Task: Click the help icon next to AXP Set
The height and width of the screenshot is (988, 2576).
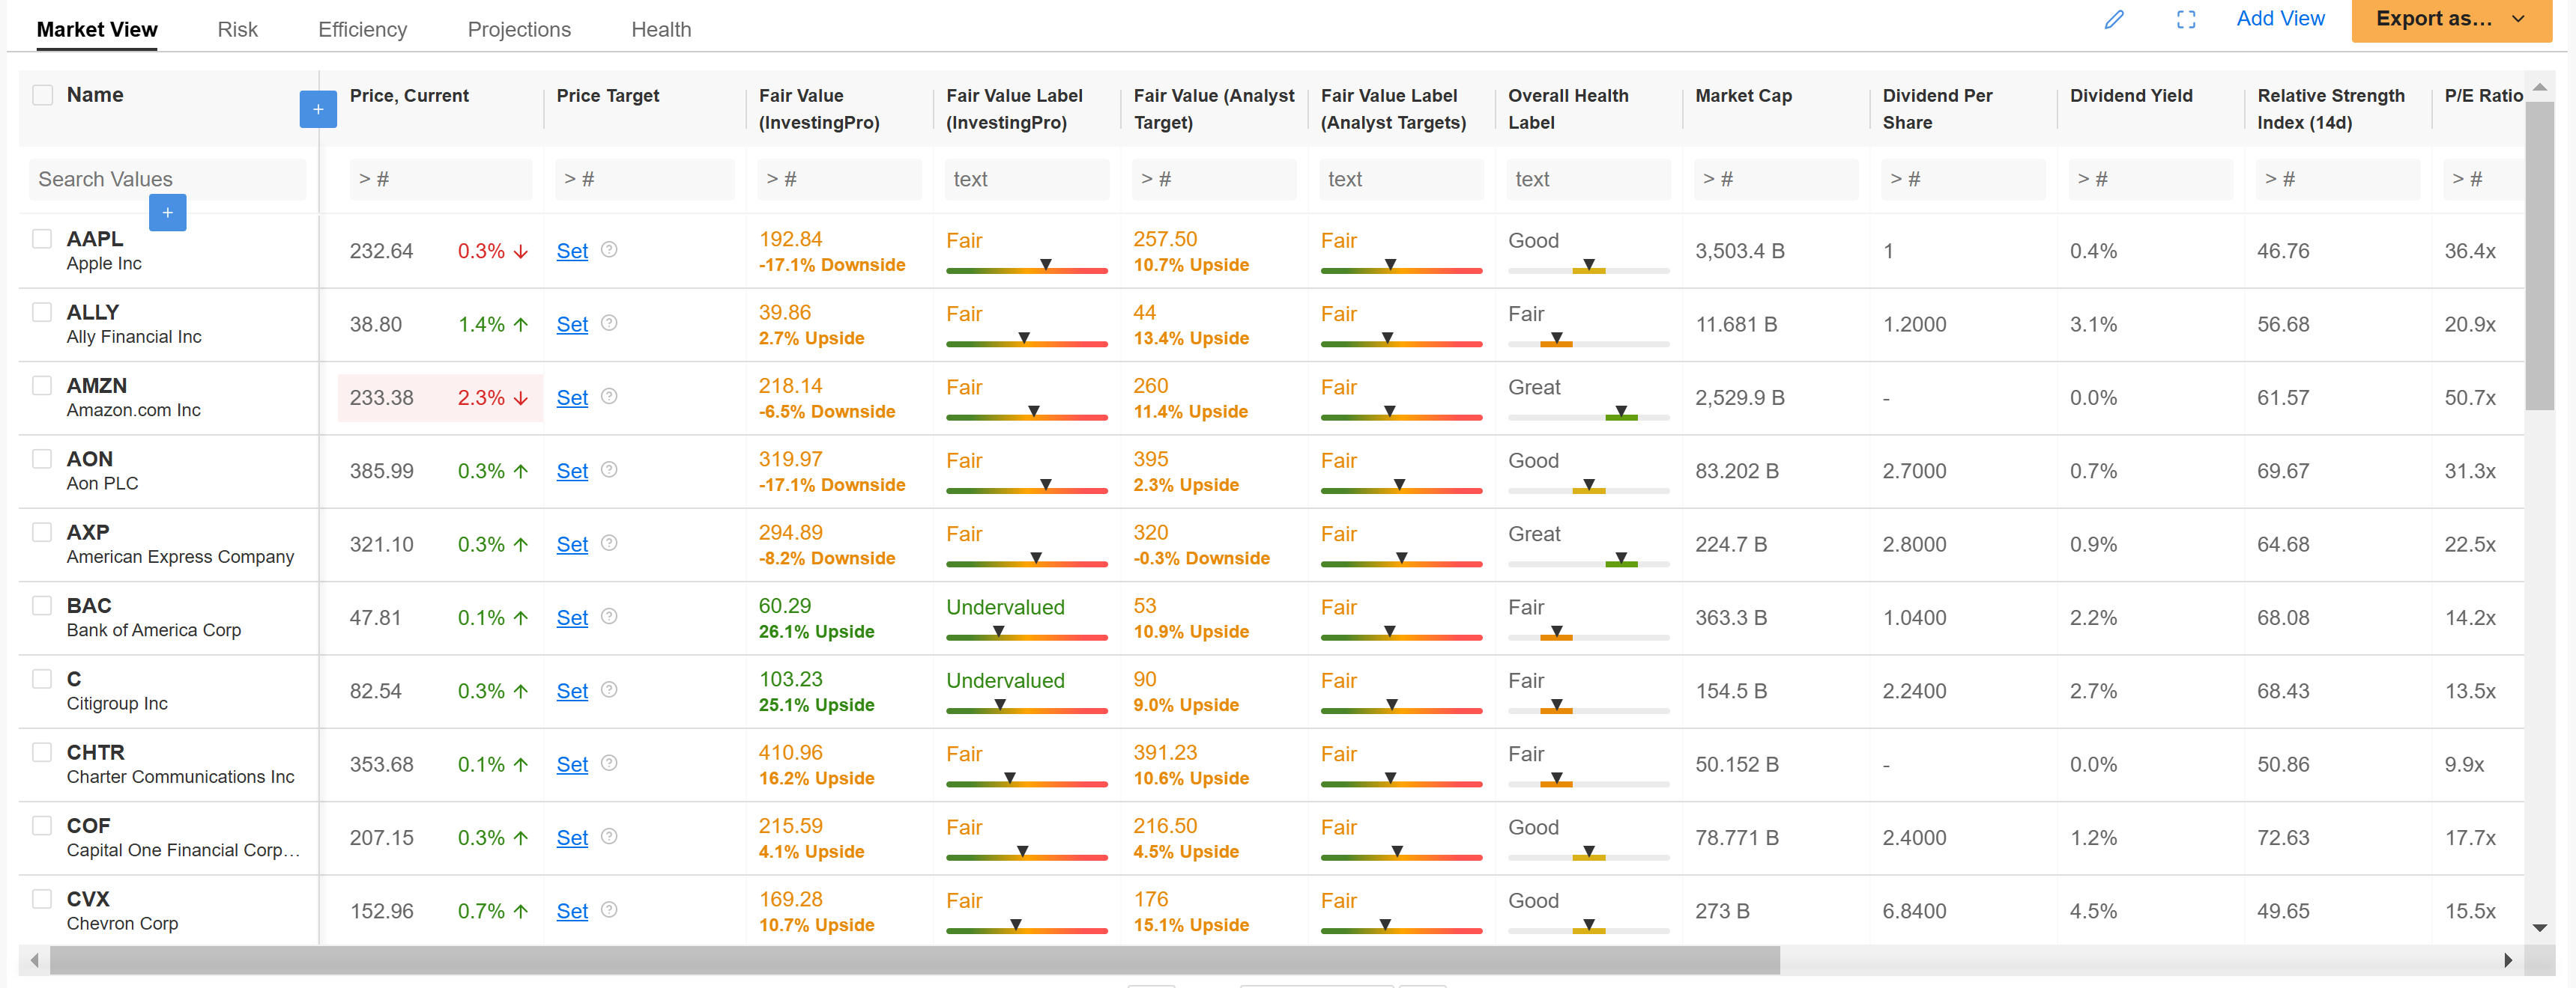Action: click(x=609, y=543)
